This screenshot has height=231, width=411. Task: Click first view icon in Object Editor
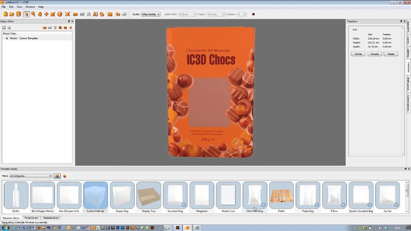click(4, 27)
